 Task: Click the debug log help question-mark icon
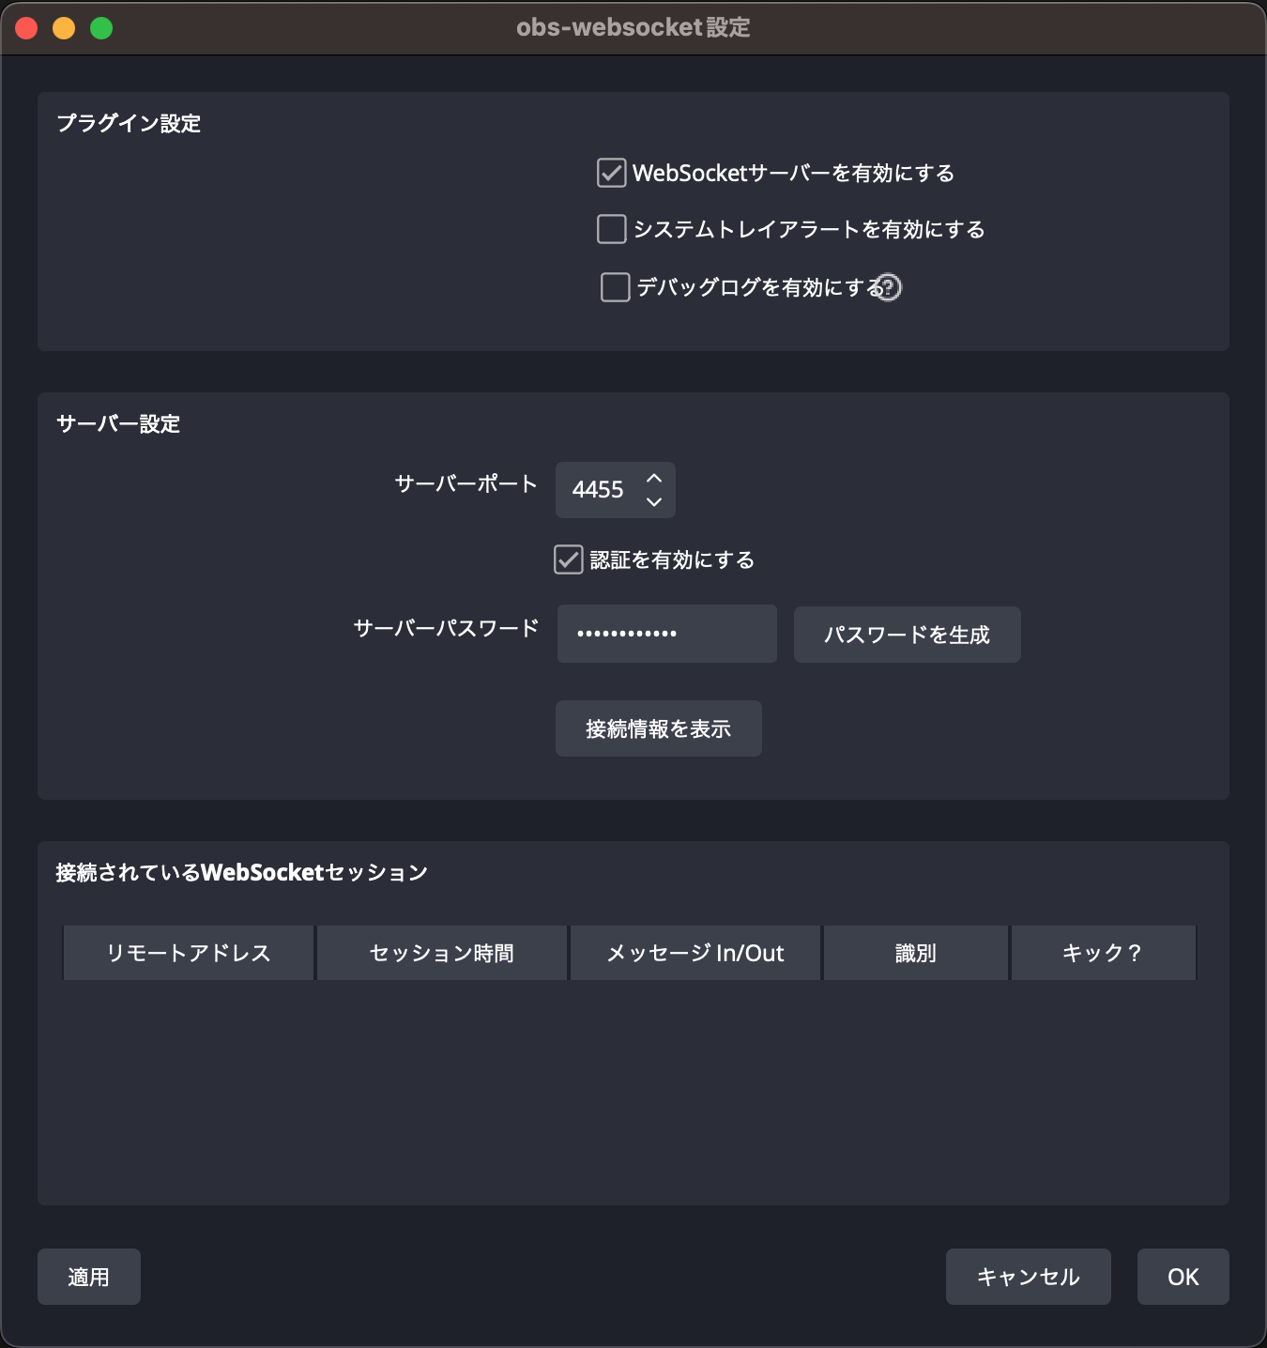[x=888, y=287]
